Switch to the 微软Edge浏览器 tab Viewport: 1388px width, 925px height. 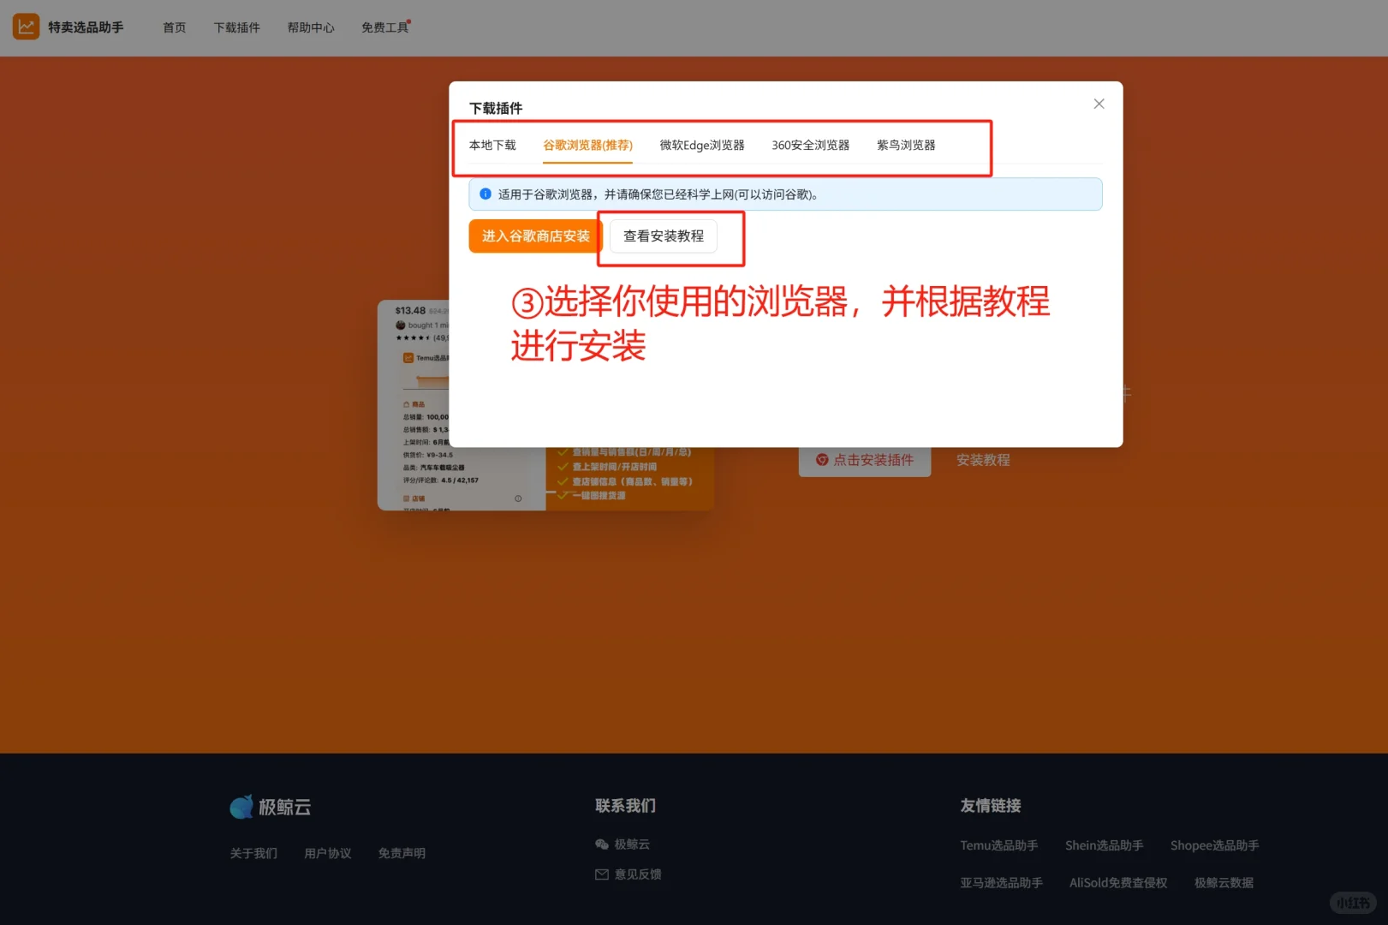[x=701, y=145]
